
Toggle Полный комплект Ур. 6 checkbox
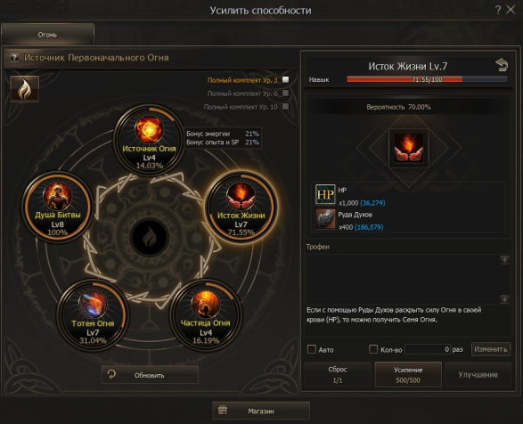pyautogui.click(x=285, y=93)
